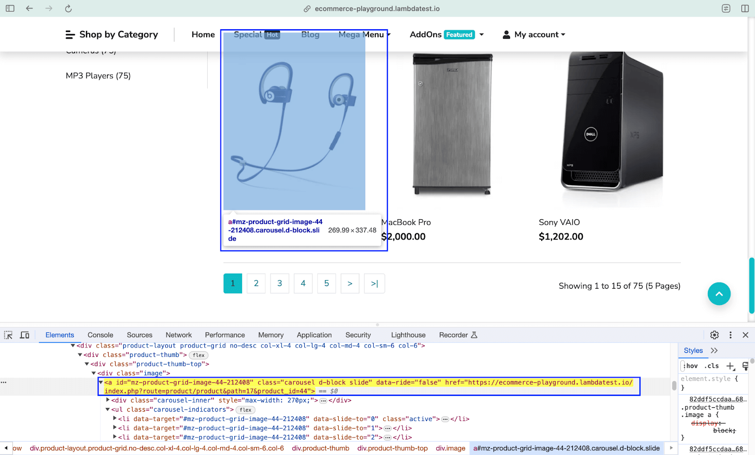The width and height of the screenshot is (755, 455).
Task: Switch to the Console tab
Action: click(101, 335)
